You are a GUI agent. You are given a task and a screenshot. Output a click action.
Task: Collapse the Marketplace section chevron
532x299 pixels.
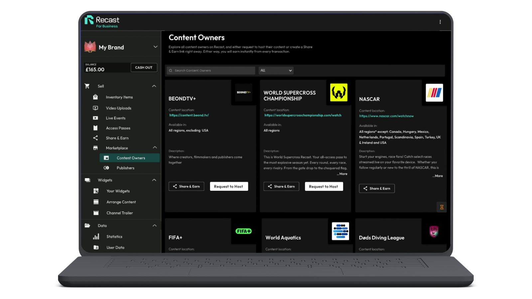click(155, 147)
